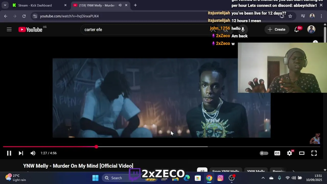The width and height of the screenshot is (327, 184).
Task: Reload the current page
Action: click(24, 16)
